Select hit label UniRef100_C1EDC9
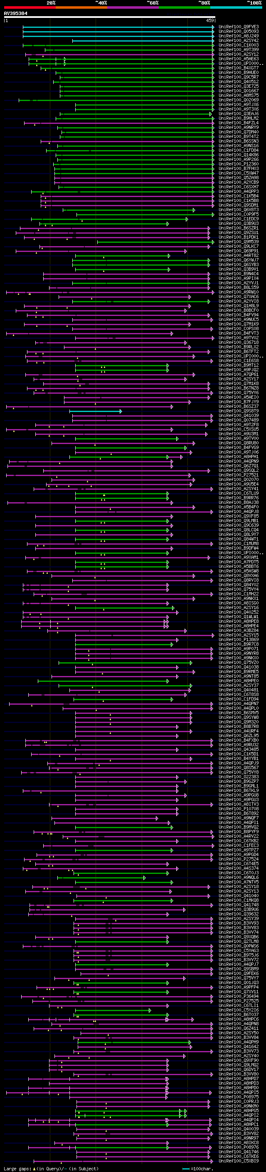Screen dimensions: 266x1172 tap(239, 219)
